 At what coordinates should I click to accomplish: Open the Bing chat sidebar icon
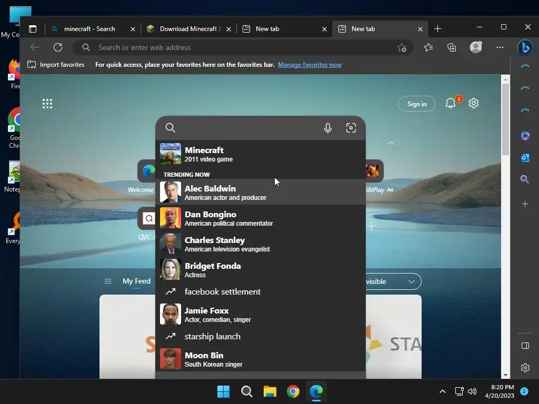525,47
